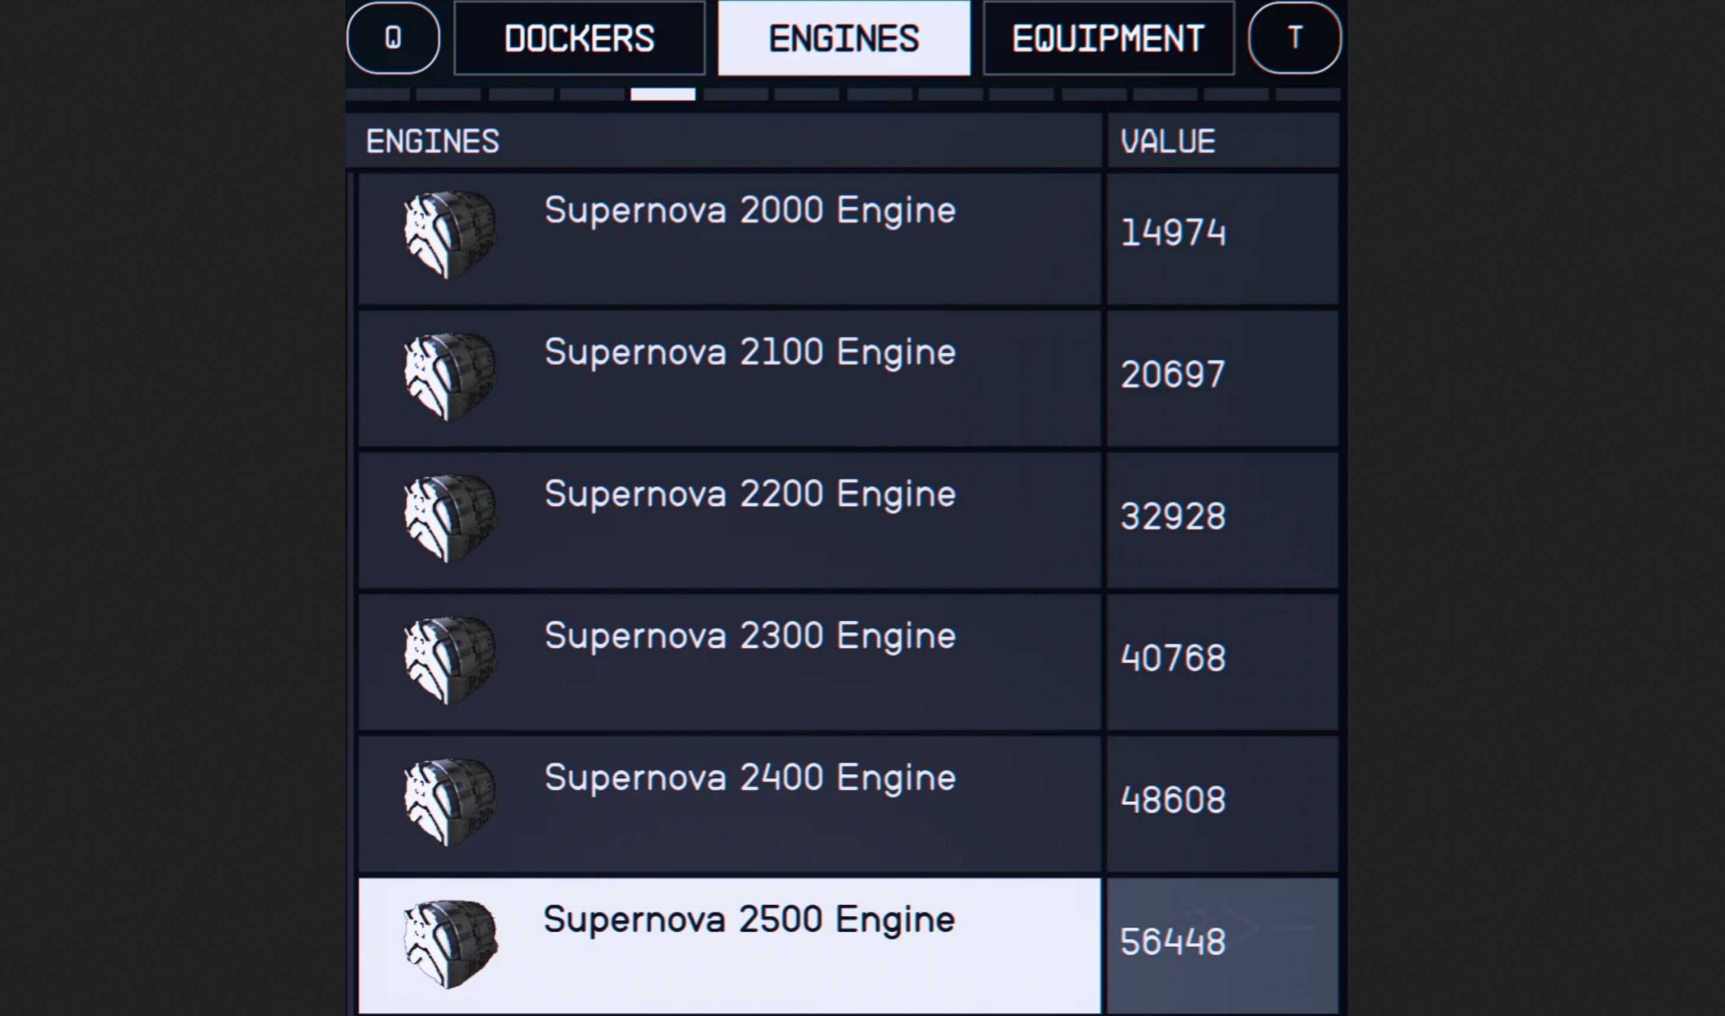This screenshot has height=1016, width=1725.
Task: Click the Supernova 2400 Engine icon
Action: [450, 802]
